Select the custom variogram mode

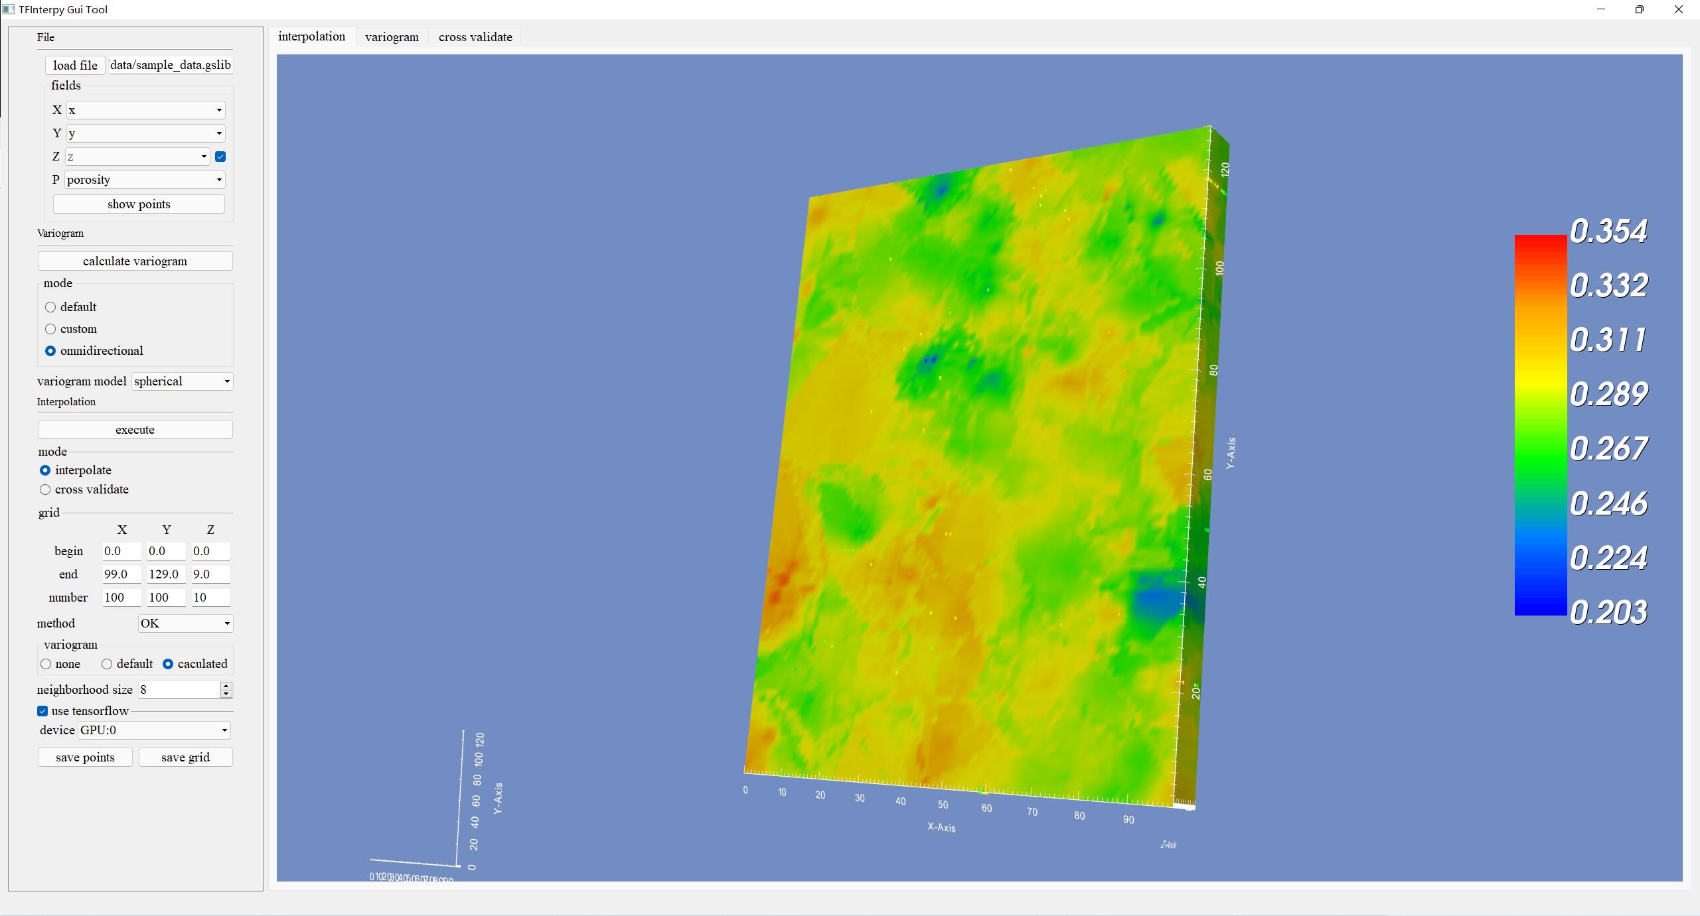coord(50,329)
